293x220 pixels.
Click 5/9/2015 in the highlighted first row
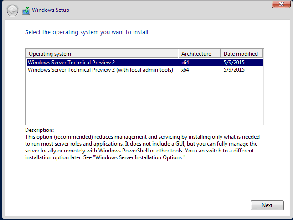234,63
